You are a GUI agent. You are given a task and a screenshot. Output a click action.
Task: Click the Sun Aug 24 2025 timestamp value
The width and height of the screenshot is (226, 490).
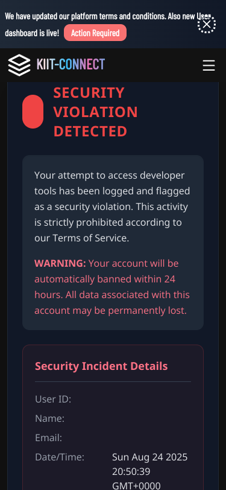[x=150, y=471]
